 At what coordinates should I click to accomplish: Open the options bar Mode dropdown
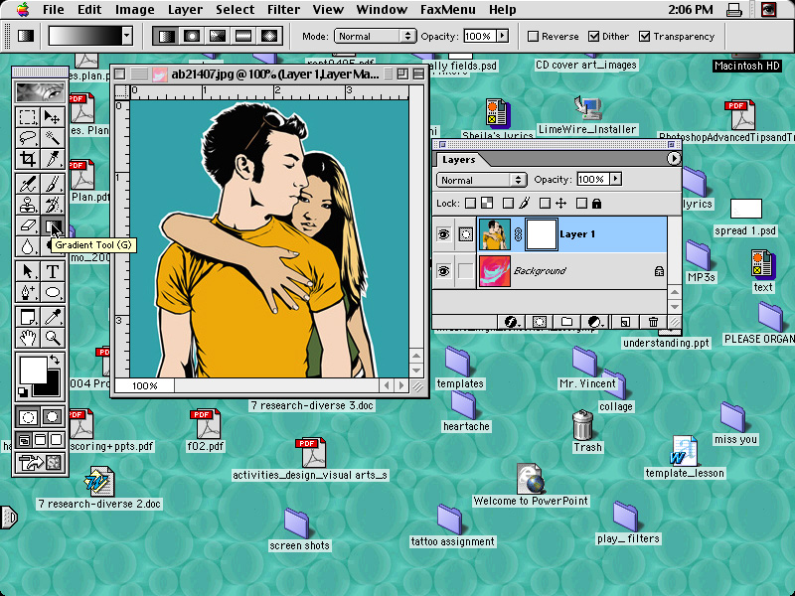376,36
